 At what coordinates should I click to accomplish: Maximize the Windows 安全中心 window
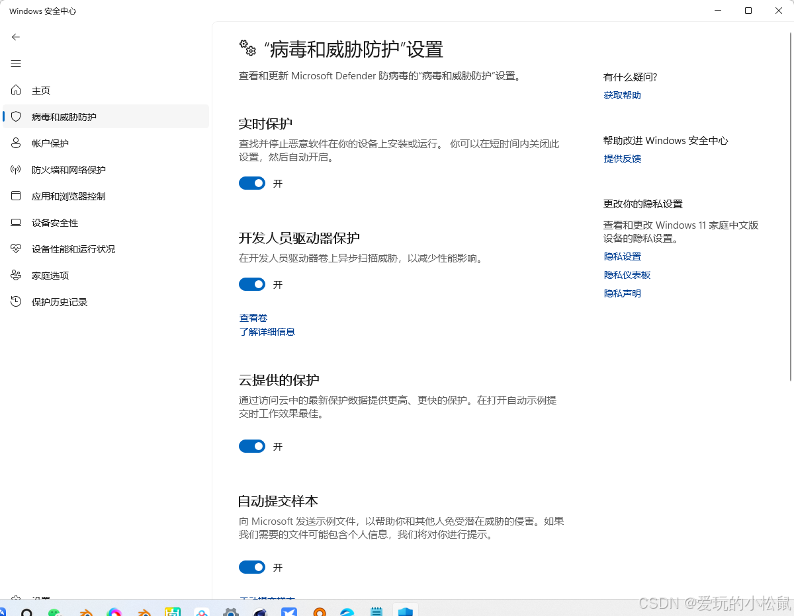(748, 11)
